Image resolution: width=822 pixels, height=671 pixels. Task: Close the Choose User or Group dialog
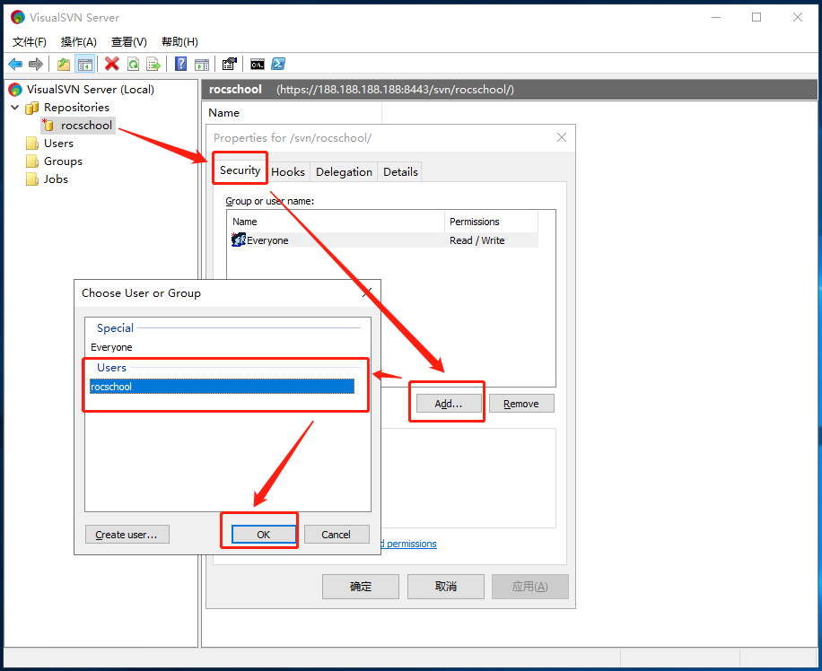pyautogui.click(x=367, y=292)
